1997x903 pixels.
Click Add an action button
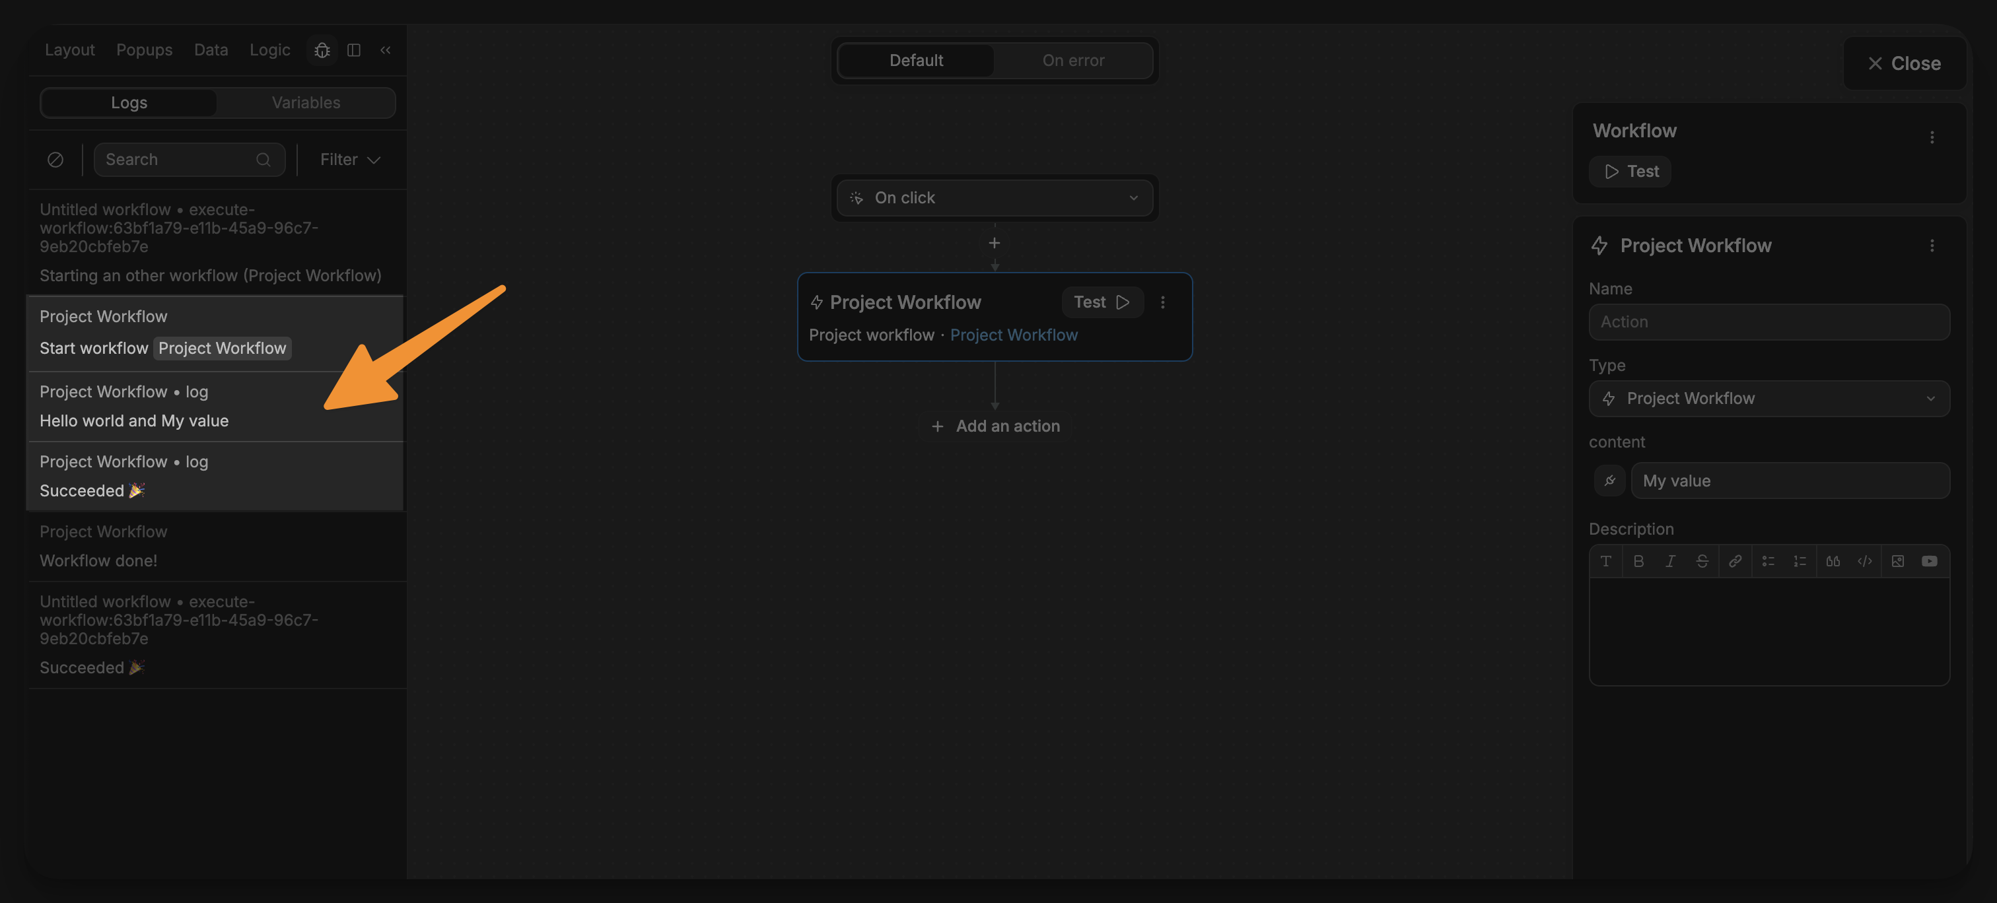pyautogui.click(x=995, y=426)
